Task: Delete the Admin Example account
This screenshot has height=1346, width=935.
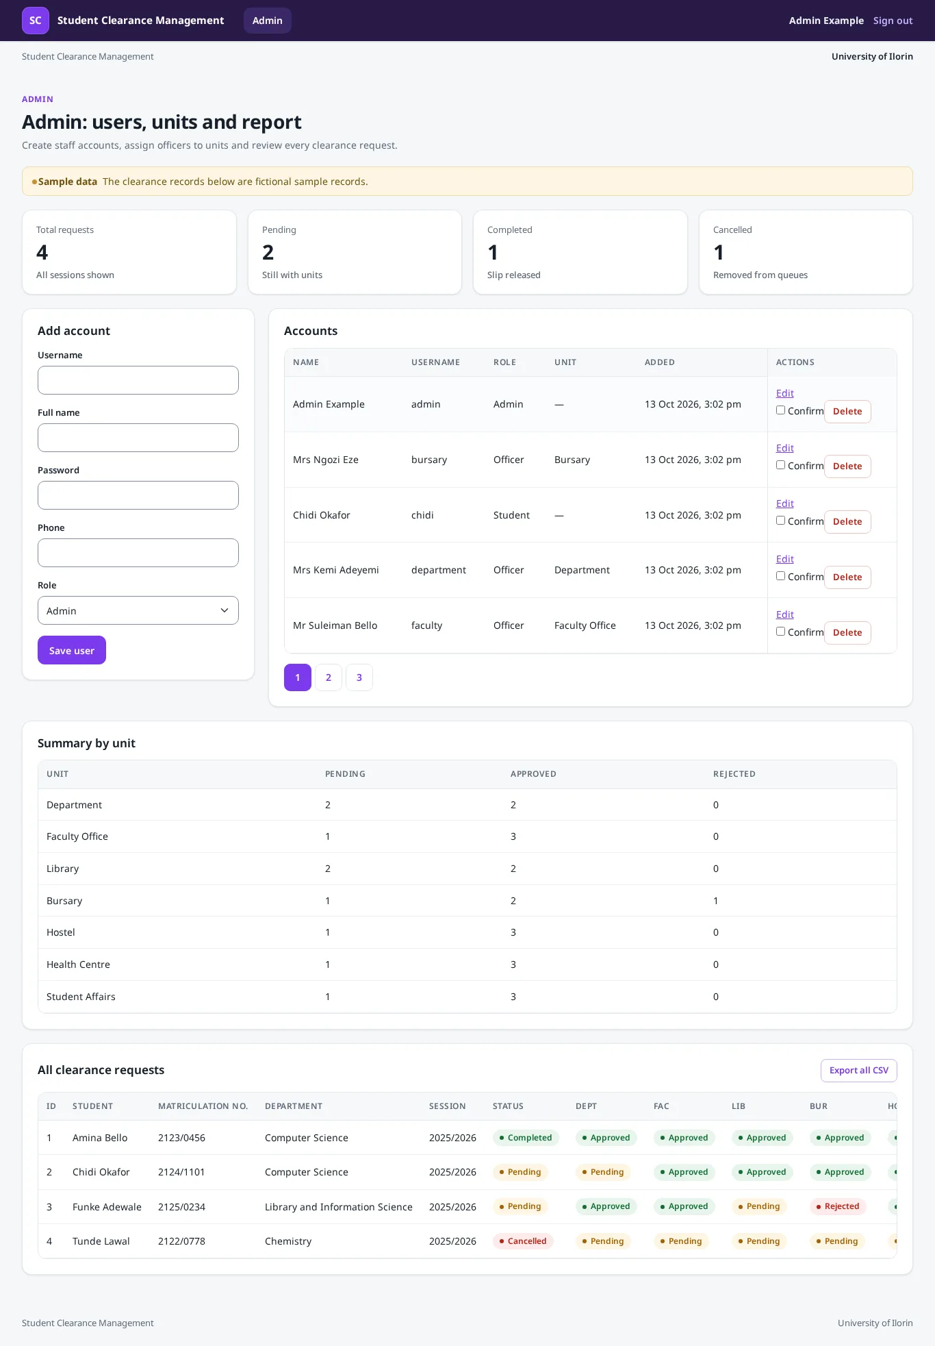Action: [847, 412]
